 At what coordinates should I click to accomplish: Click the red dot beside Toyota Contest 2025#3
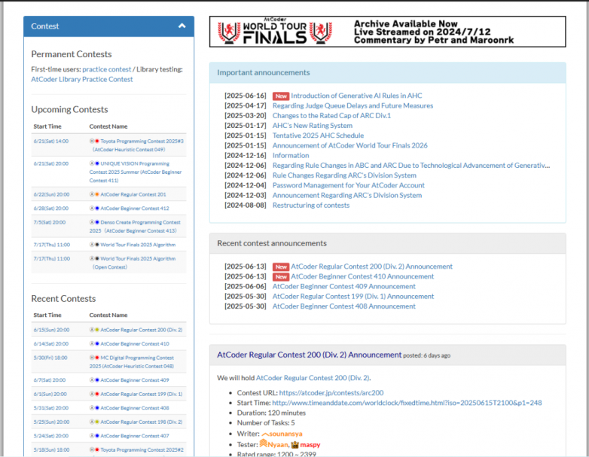[x=97, y=142]
